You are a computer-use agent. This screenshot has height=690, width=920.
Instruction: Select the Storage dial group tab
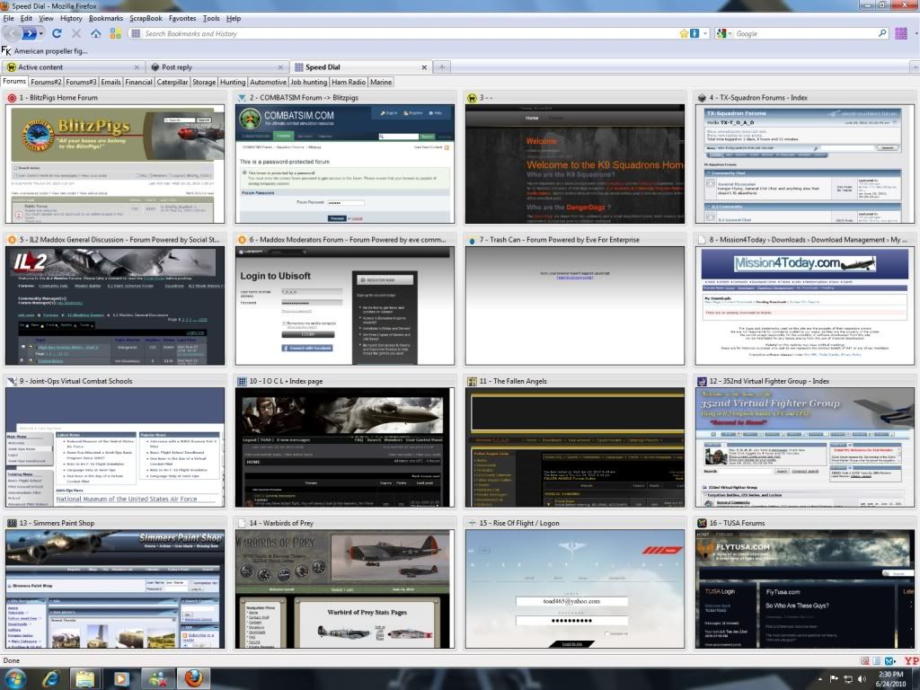point(204,82)
